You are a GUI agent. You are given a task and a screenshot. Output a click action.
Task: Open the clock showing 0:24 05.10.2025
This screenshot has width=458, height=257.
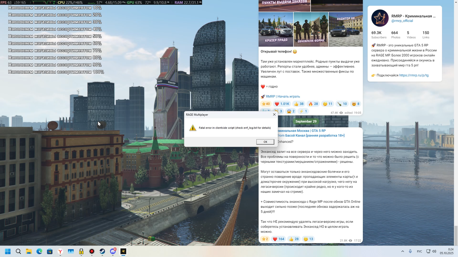point(447,251)
